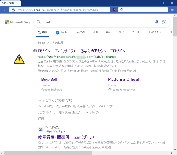Viewport: 177px width, 155px height.
Task: Click the globe icon beside the ad result
Action: pyautogui.click(x=35, y=51)
